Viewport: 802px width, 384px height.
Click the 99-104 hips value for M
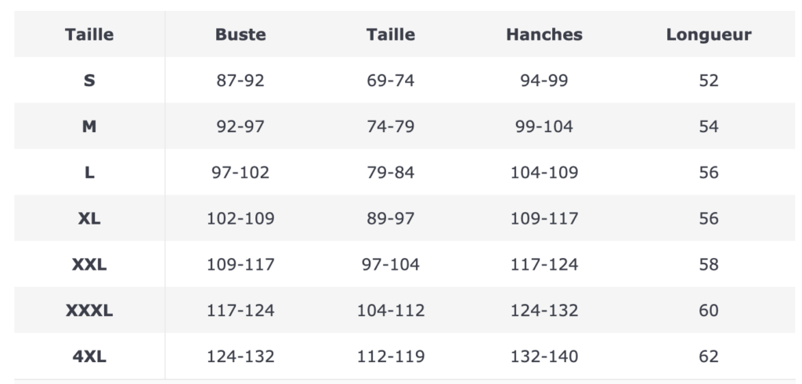(x=544, y=127)
